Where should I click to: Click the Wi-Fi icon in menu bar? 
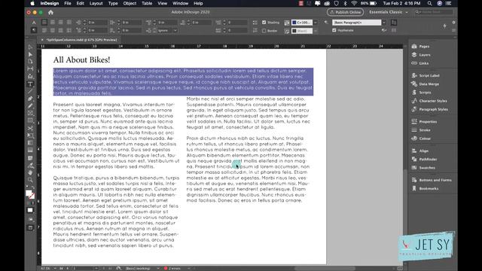[354, 3]
